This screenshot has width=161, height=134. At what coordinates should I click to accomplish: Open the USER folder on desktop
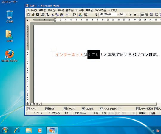tap(10, 36)
